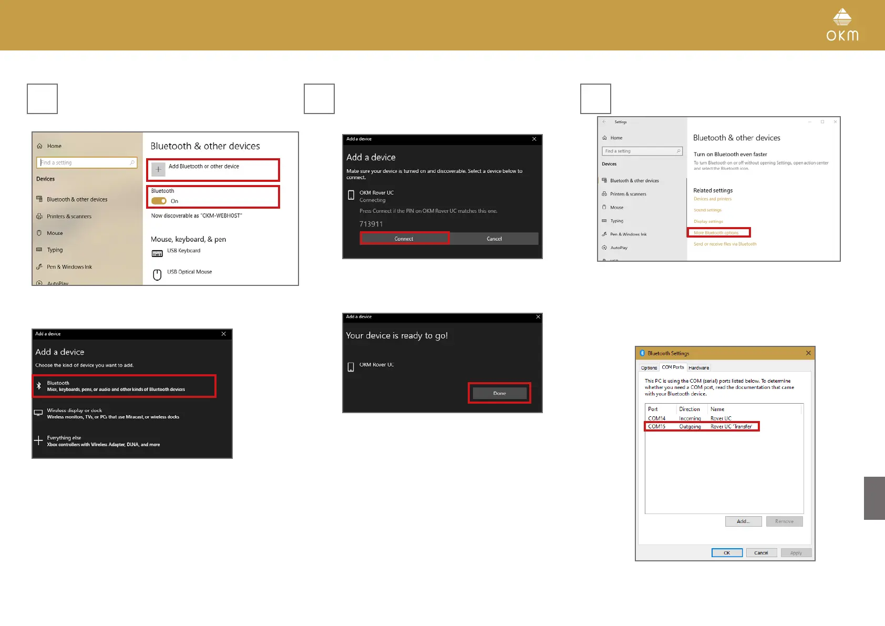Open the Display settings link
The image size is (885, 626).
click(x=708, y=221)
